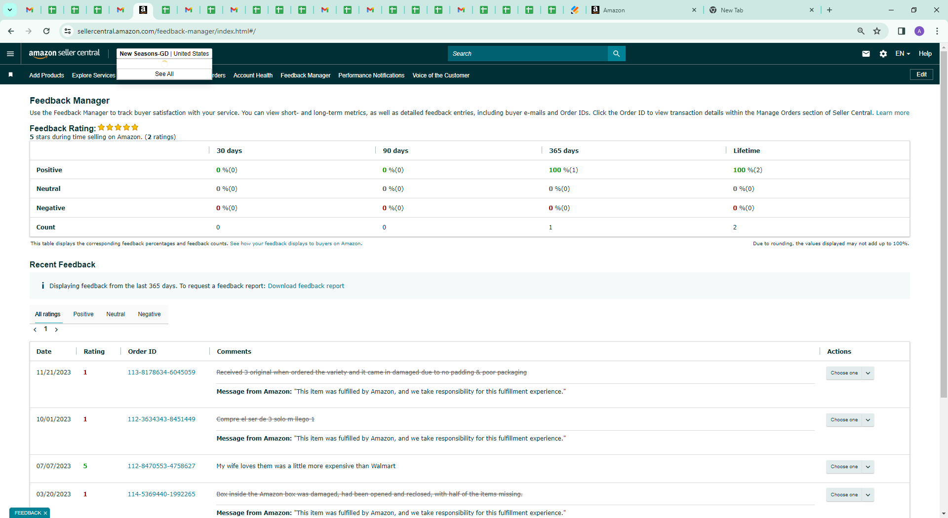Image resolution: width=948 pixels, height=518 pixels.
Task: Open Choose one dropdown for 07/07/2023 feedback
Action: click(x=850, y=467)
